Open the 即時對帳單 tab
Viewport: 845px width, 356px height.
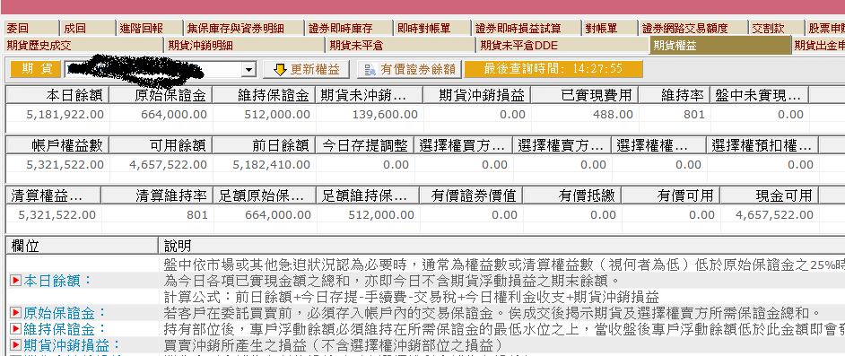(432, 28)
